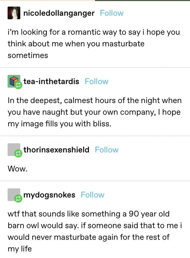The width and height of the screenshot is (190, 258).
Task: Select the "Wow." reply text
Action: click(17, 169)
